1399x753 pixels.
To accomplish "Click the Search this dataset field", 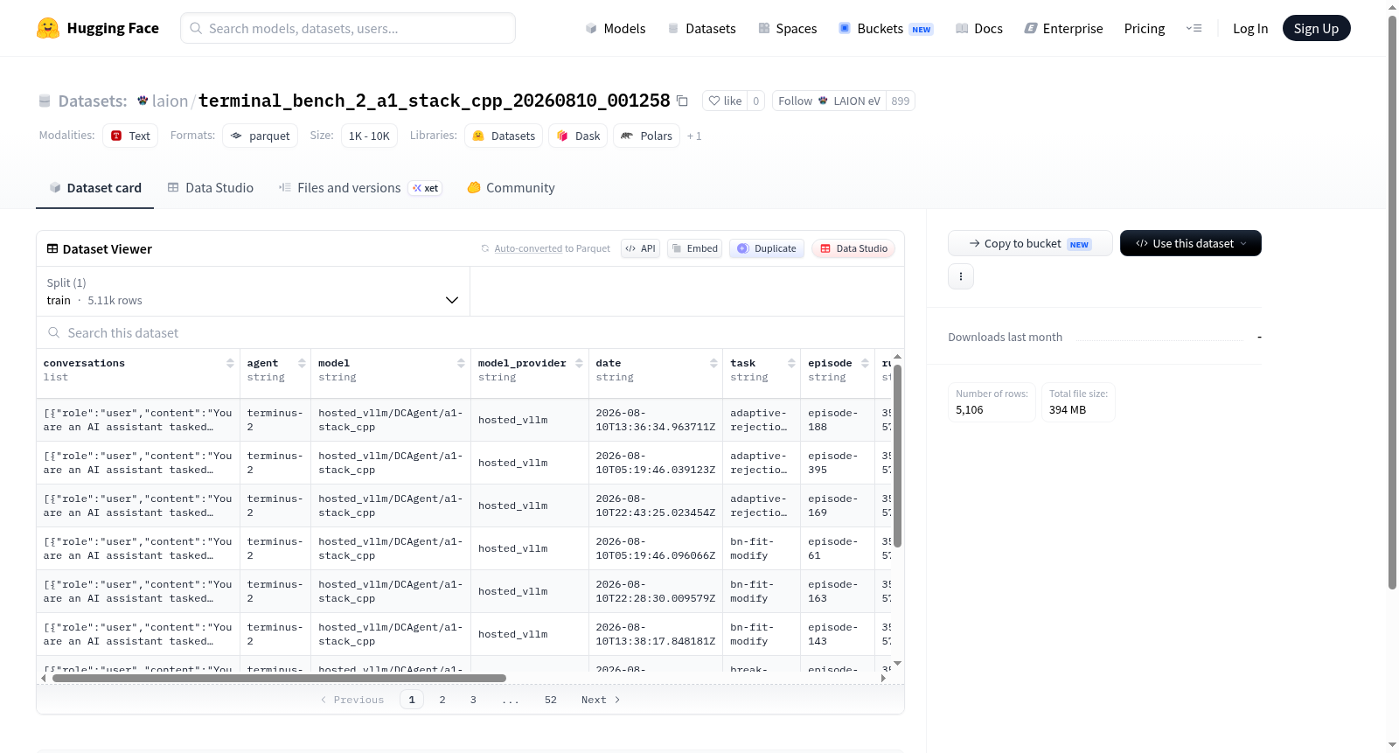I will click(x=470, y=333).
